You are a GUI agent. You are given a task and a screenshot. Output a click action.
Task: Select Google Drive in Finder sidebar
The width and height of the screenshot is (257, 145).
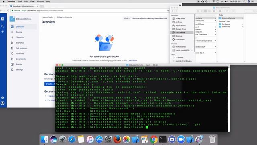pyautogui.click(x=182, y=29)
